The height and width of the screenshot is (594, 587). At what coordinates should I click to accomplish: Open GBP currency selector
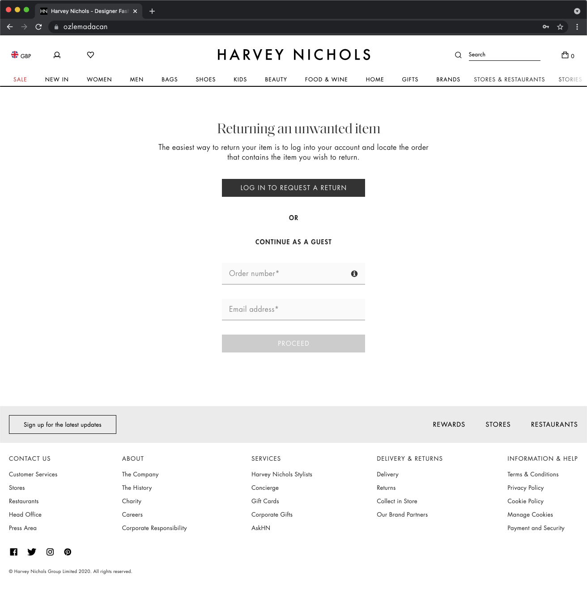point(21,55)
